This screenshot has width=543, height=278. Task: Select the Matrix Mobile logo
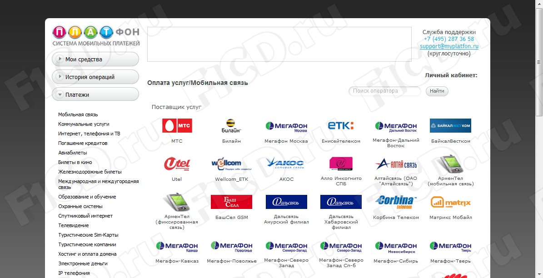point(451,202)
